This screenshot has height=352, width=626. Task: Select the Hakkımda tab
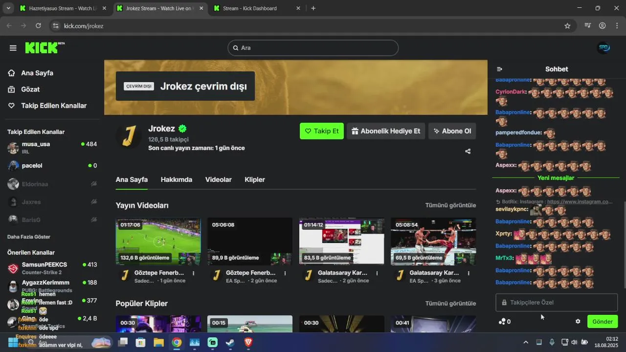177,179
